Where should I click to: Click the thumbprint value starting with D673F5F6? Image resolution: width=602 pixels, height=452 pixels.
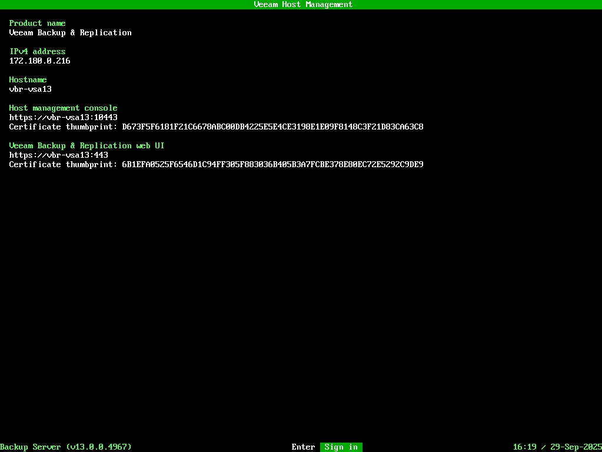272,127
